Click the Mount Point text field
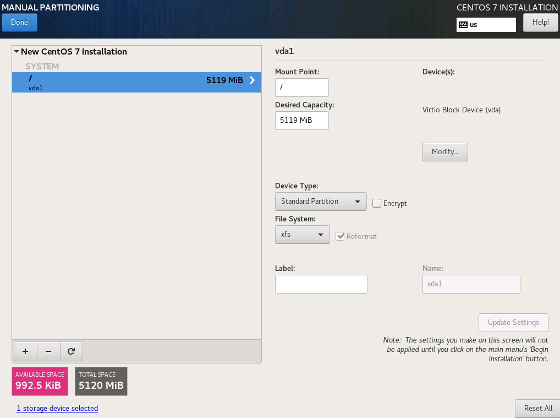 click(x=301, y=88)
